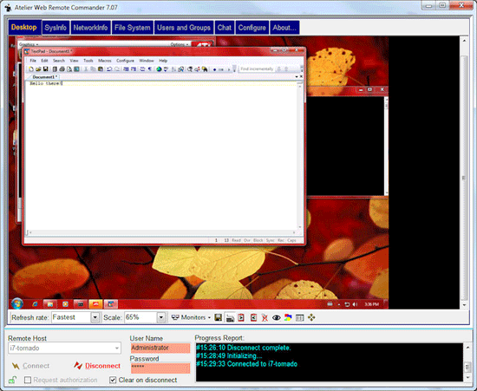
Task: Click the Find incrementally field in TextPad
Action: [x=257, y=69]
